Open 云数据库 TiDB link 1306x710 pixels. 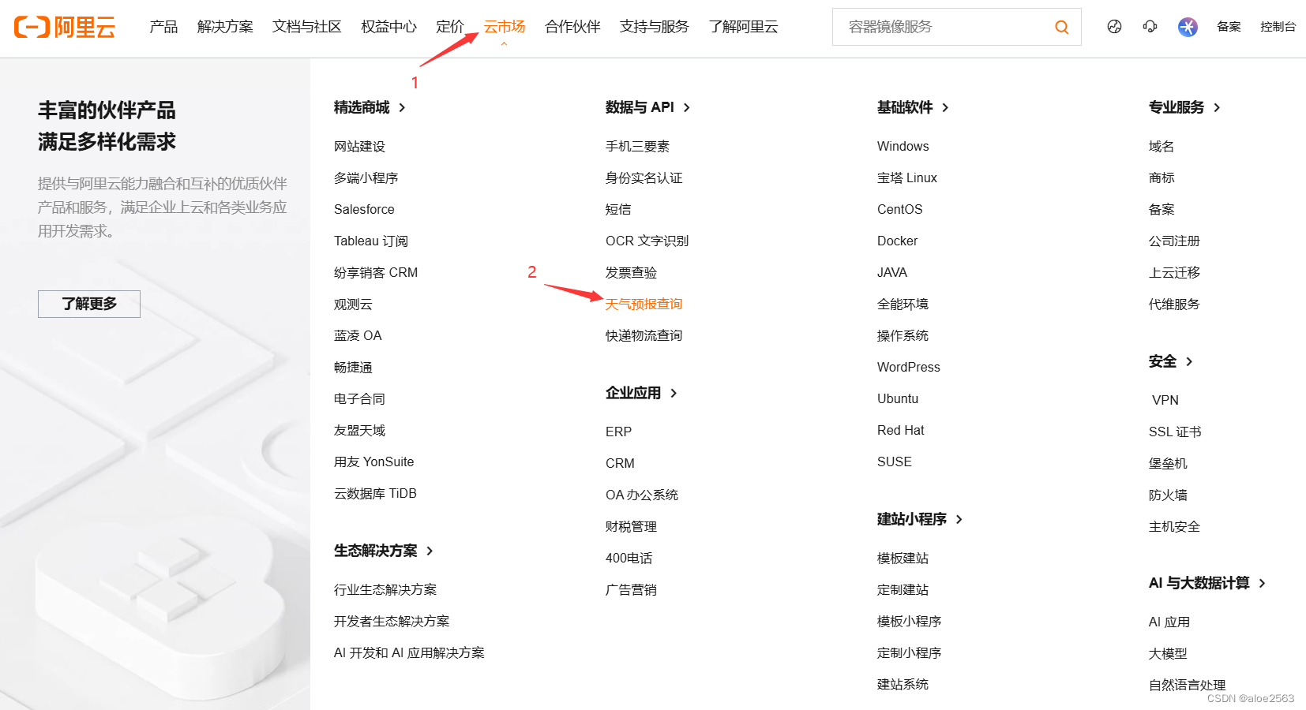click(x=375, y=493)
